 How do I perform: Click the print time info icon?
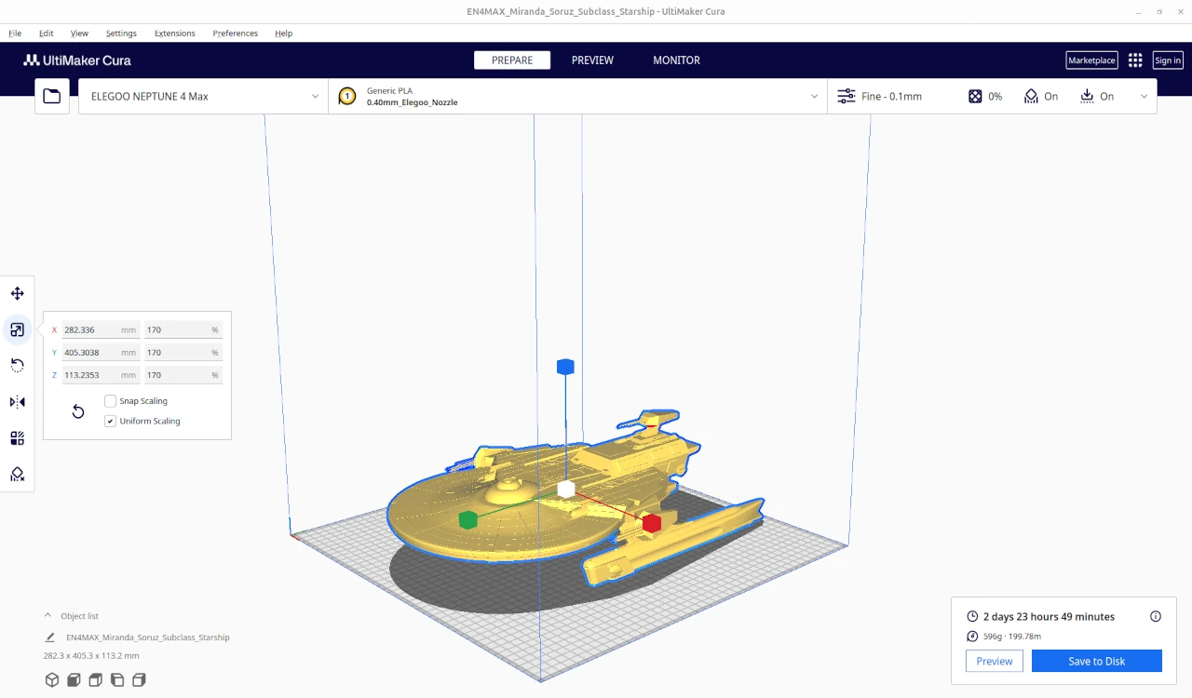pyautogui.click(x=1156, y=616)
